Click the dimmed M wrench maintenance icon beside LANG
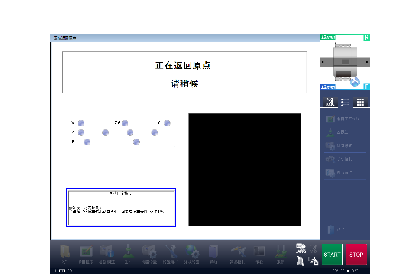Viewport: 420px width, 274px height. tap(313, 248)
